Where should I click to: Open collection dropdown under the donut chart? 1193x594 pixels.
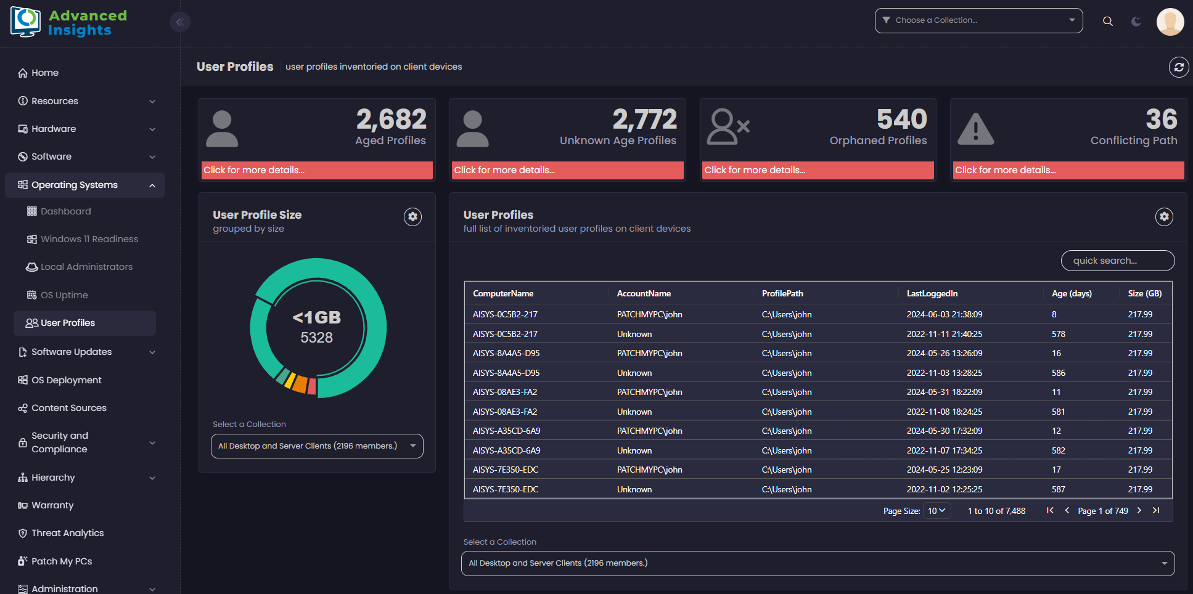point(317,446)
